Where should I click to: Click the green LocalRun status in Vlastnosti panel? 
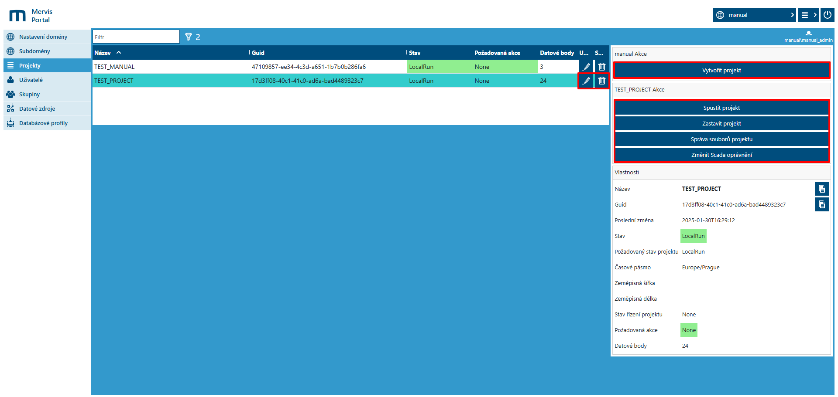tap(694, 236)
